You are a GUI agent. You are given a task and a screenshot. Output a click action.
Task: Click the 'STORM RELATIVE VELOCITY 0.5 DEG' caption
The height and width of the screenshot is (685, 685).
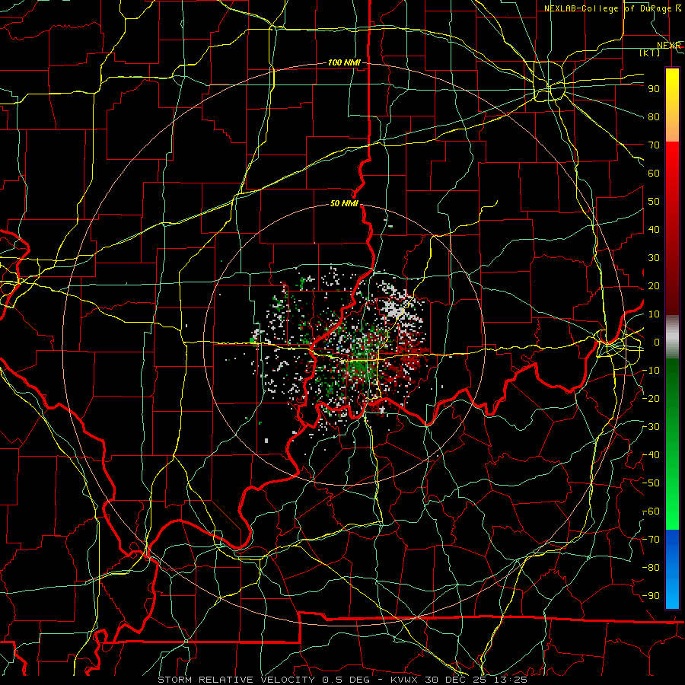263,680
